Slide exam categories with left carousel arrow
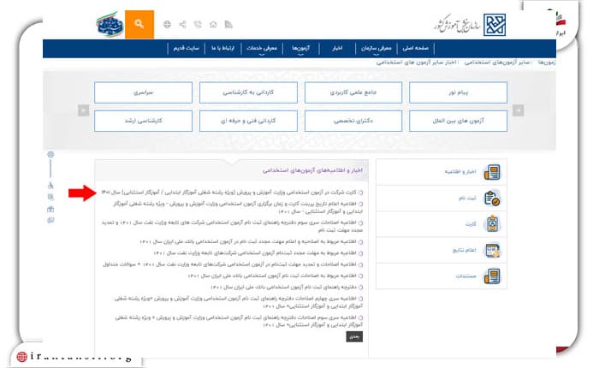599x368 pixels. click(83, 110)
